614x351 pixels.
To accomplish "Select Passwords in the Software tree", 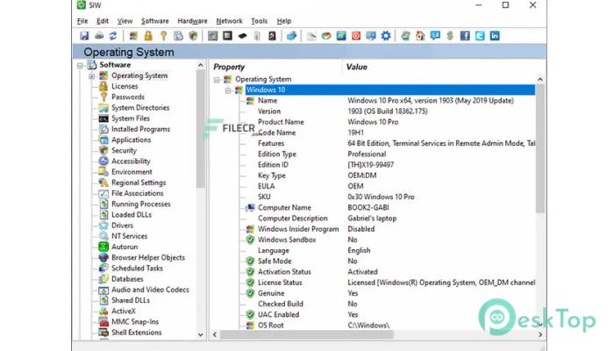I will [x=128, y=97].
